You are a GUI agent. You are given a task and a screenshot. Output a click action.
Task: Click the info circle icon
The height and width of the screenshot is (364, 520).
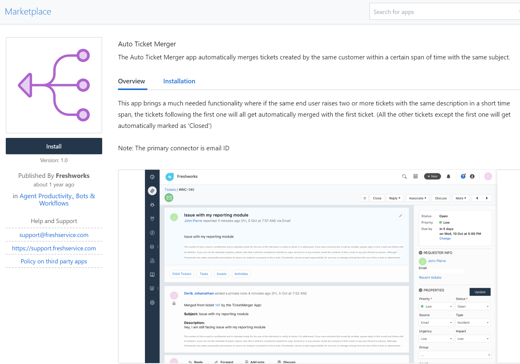tap(472, 176)
